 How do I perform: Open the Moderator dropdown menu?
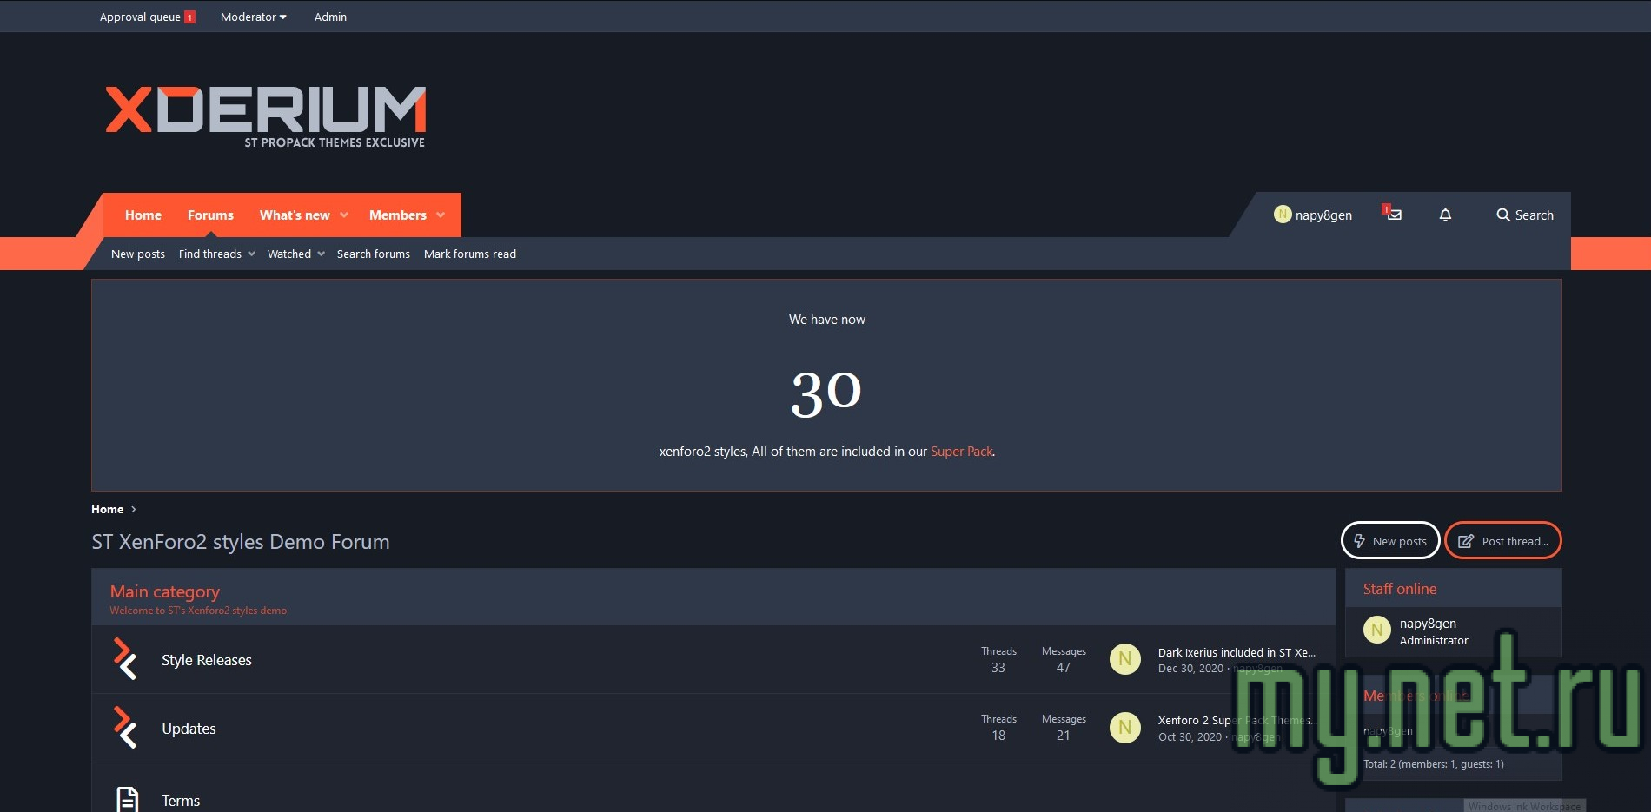tap(253, 17)
